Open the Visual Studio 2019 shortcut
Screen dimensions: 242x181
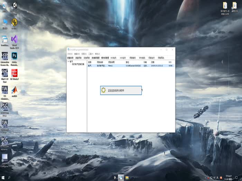(x=14, y=40)
